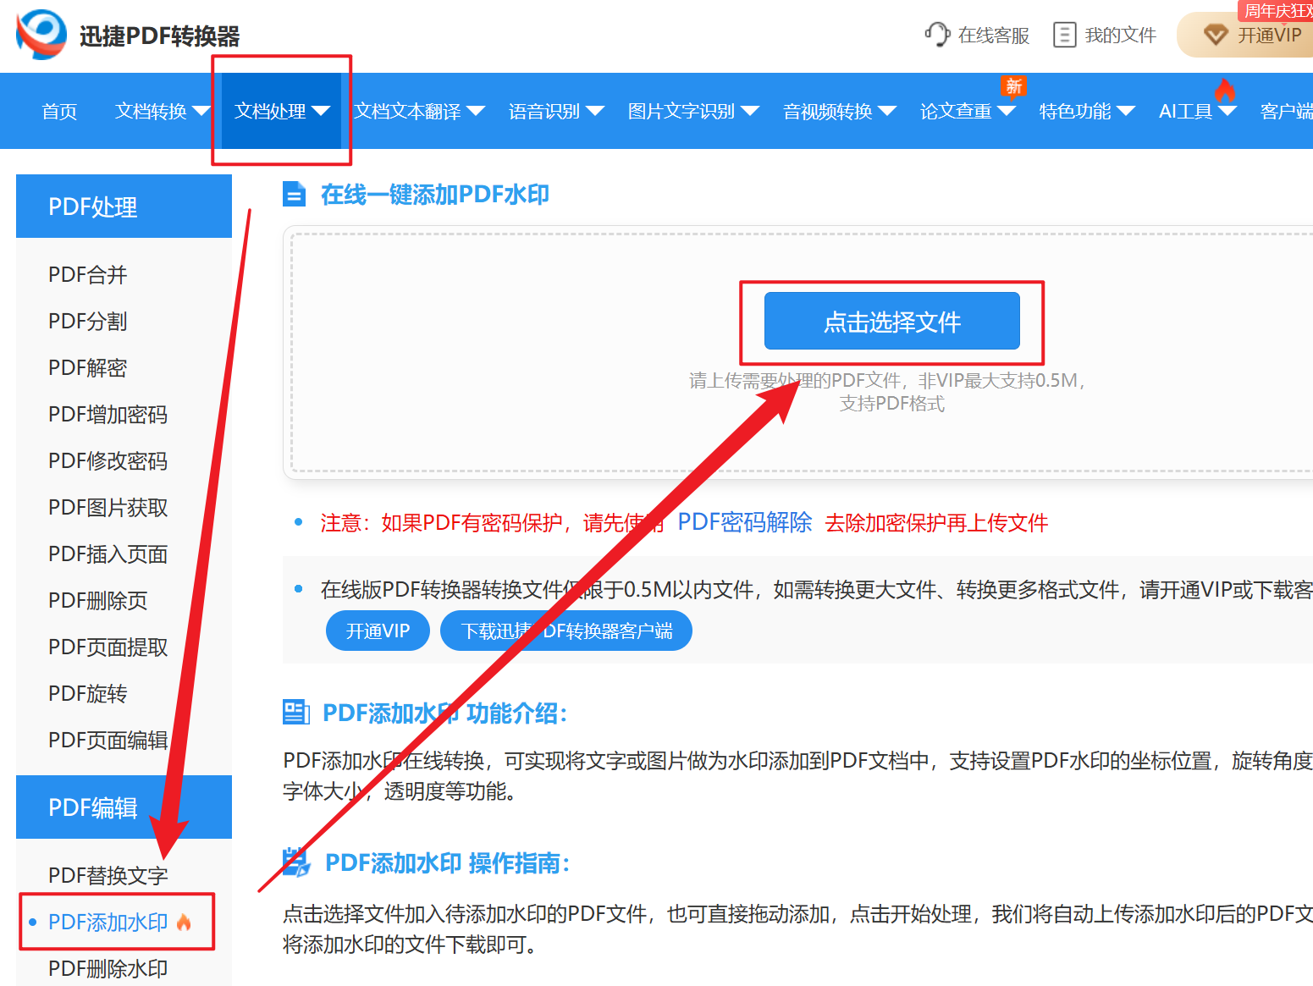
Task: Click the icon before PDF添加水印 功能介绍
Action: (x=295, y=713)
